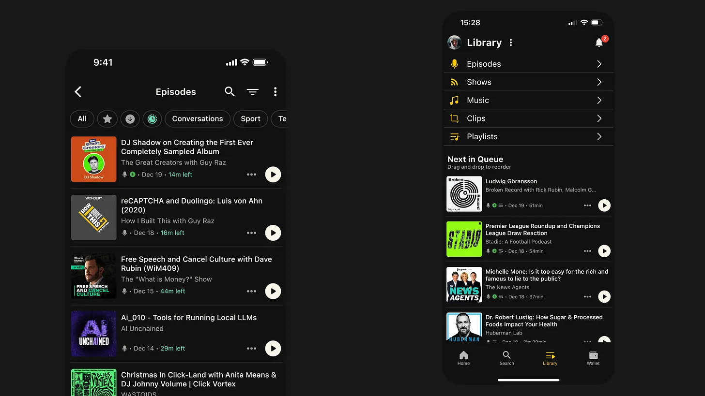Open Broken Record artwork in queue

click(464, 194)
